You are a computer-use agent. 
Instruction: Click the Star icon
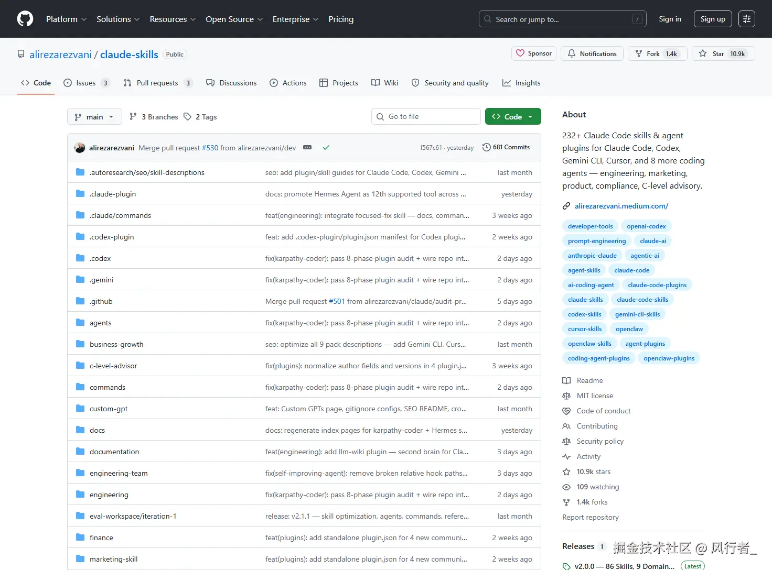[703, 53]
